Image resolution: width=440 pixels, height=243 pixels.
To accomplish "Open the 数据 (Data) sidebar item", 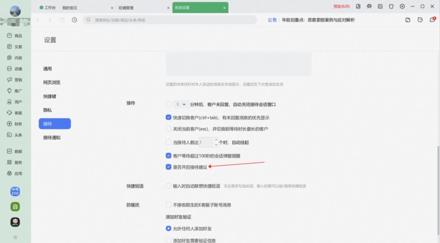I will click(15, 151).
